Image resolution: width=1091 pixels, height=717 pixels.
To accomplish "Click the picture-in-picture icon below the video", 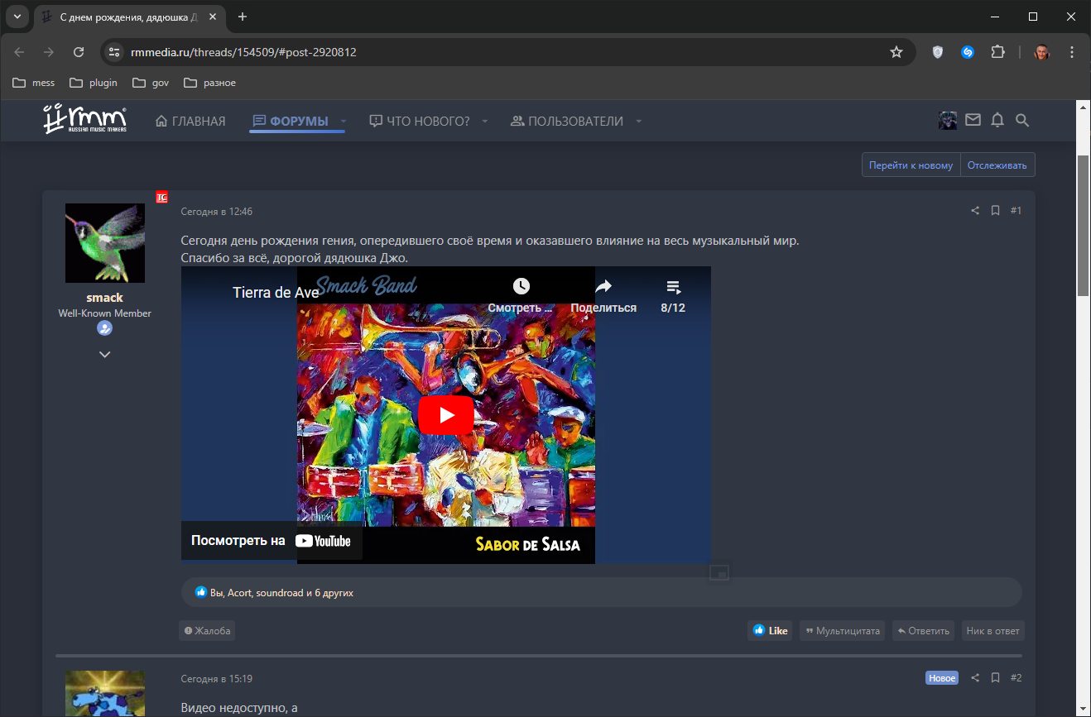I will (x=719, y=572).
